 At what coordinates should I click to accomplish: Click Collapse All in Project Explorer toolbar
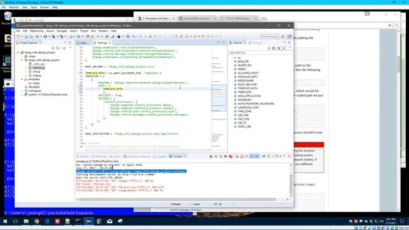tap(53, 49)
